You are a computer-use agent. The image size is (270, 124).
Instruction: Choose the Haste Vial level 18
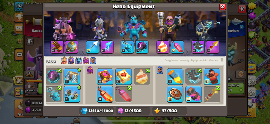point(194,94)
